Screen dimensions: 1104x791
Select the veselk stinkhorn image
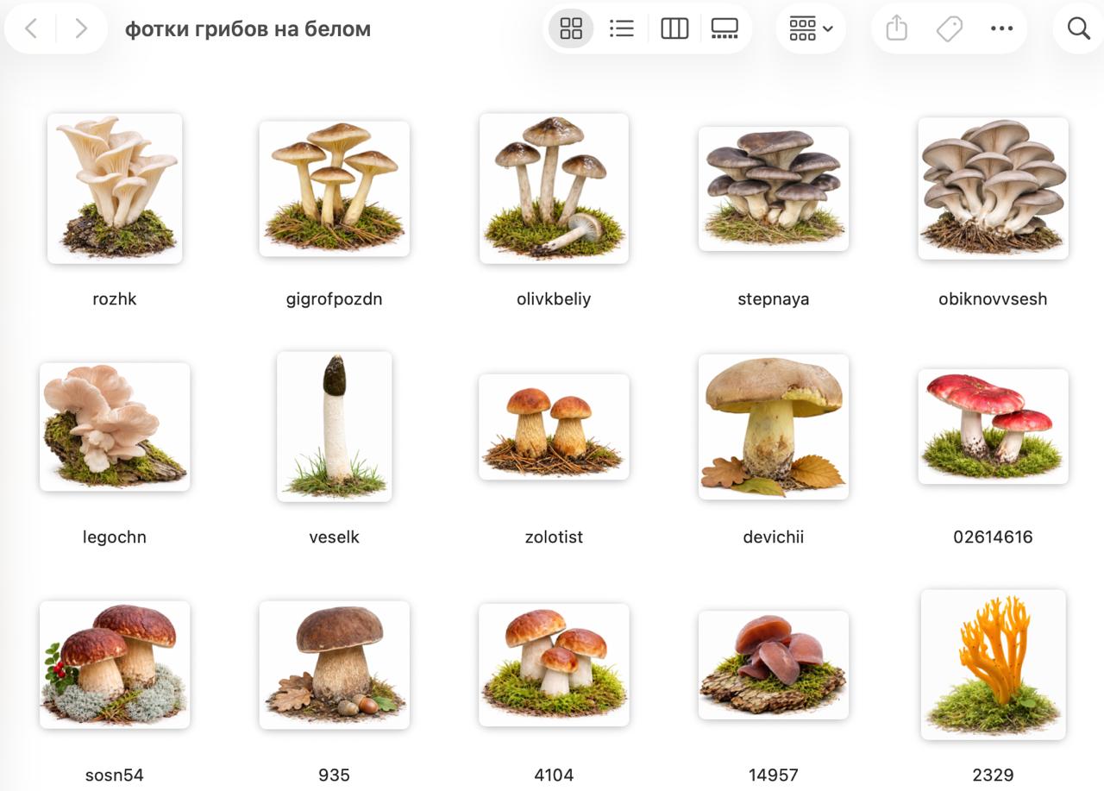334,426
